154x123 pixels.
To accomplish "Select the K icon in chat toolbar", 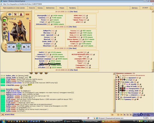I will [x=131, y=115].
